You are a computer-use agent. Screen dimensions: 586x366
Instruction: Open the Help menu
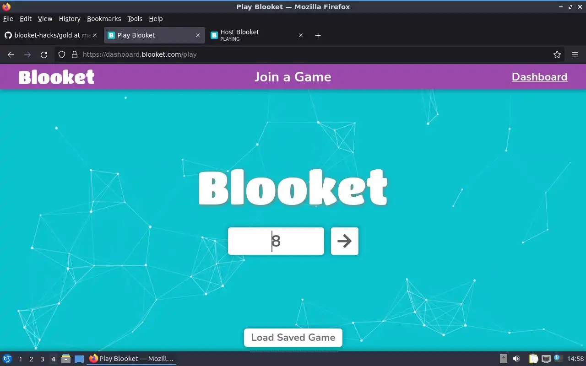click(x=156, y=19)
